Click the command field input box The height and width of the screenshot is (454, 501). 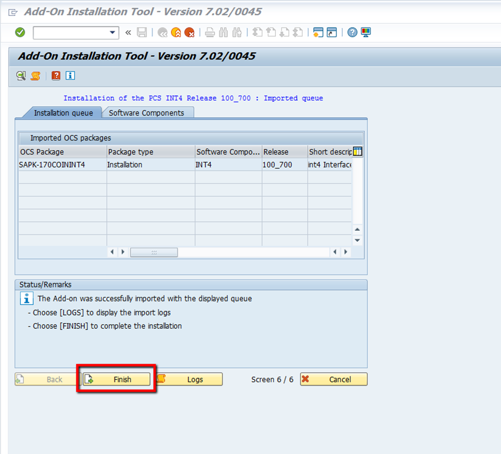70,33
